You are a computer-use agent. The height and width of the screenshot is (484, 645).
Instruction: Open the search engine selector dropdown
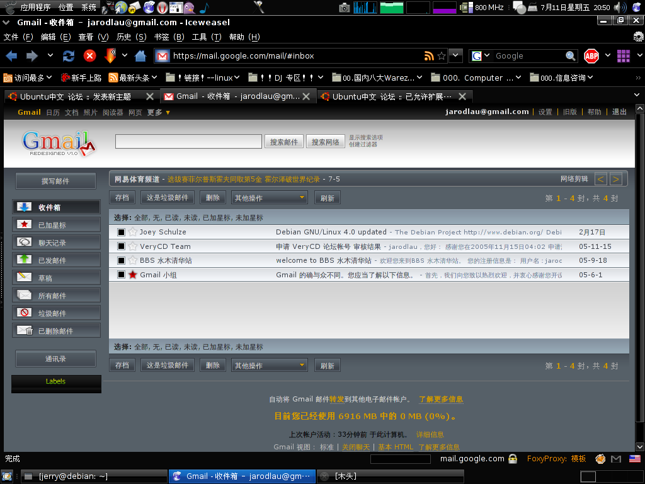pos(481,55)
